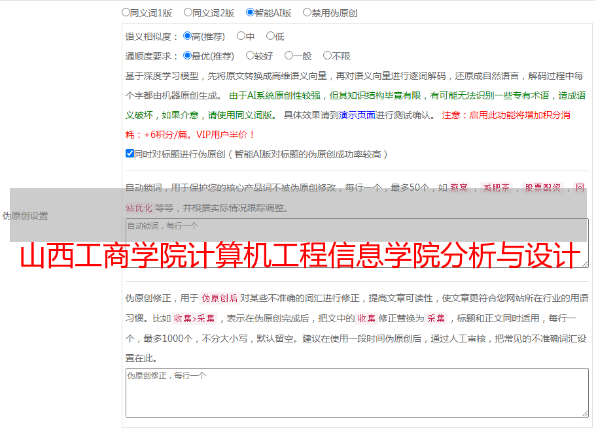
Task: Select the 同义词2版 radio option
Action: coord(188,12)
